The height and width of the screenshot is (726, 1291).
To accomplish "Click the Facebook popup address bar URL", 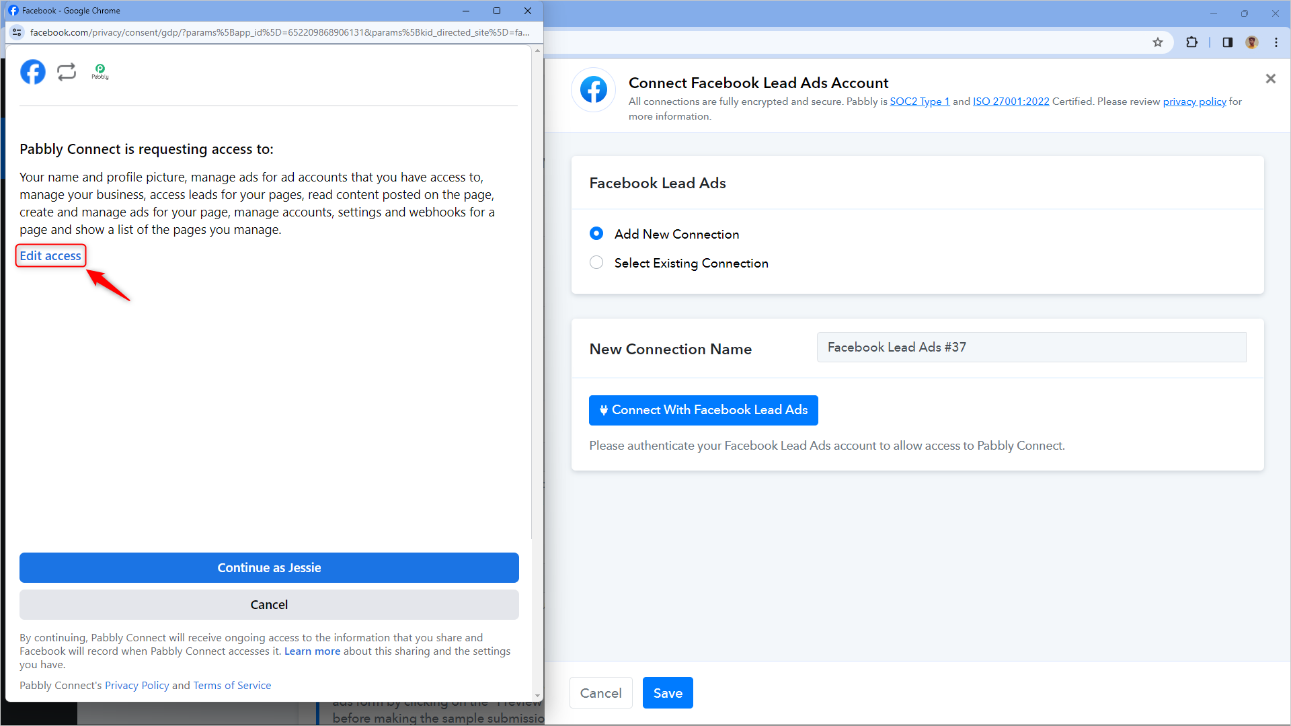I will 280,32.
